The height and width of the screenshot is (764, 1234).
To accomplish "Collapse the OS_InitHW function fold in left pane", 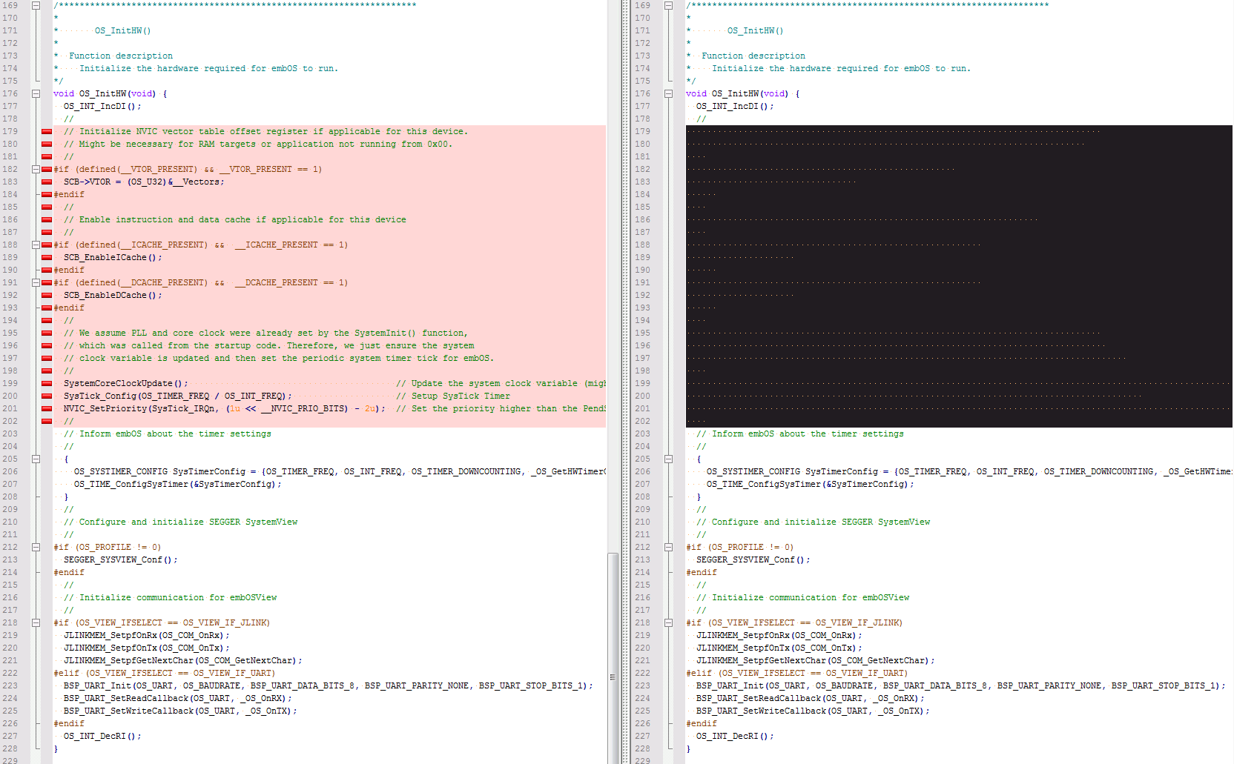I will point(36,93).
